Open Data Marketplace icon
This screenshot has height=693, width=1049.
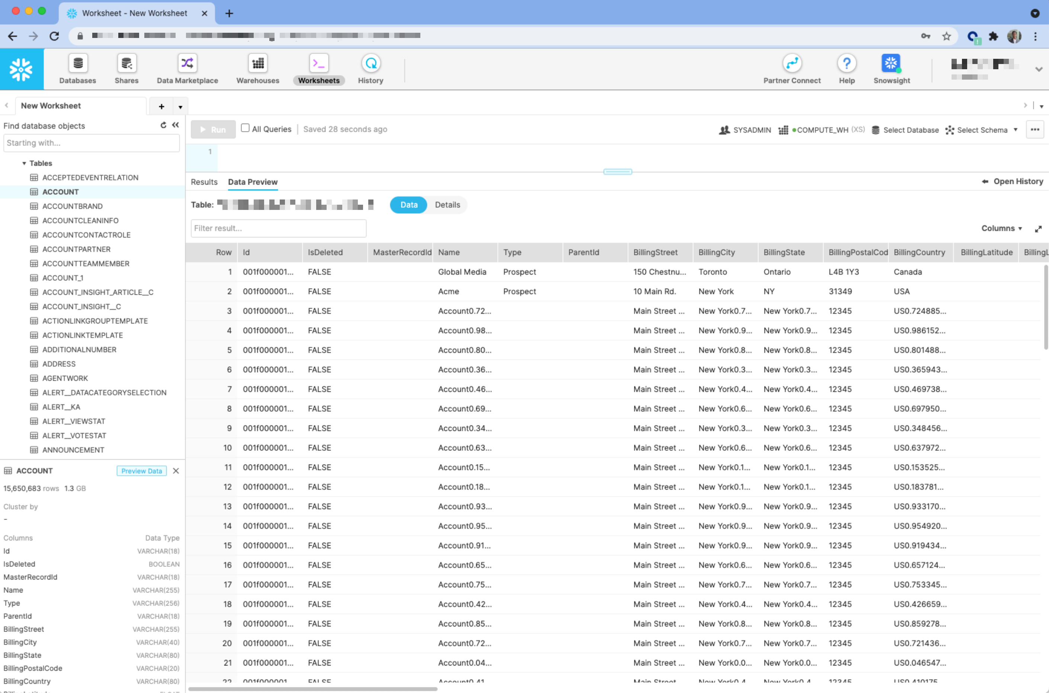point(187,64)
